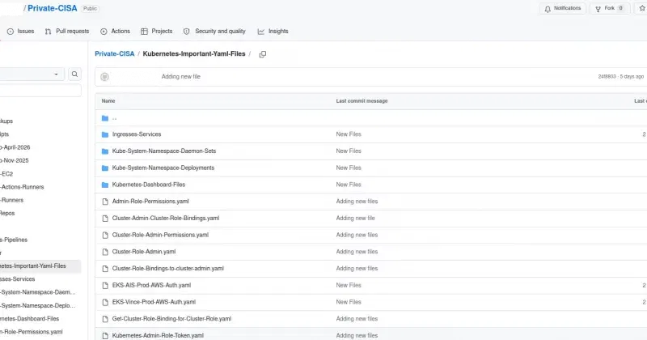Open Cluster-Role-Bindings-to-cluster-admin.yaml file
This screenshot has height=340, width=647.
pyautogui.click(x=168, y=268)
